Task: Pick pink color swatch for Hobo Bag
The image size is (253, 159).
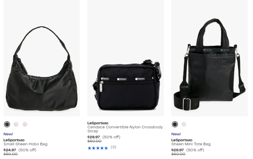Action: (25, 124)
